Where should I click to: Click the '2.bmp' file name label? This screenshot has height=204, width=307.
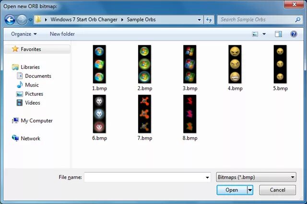[x=145, y=88]
